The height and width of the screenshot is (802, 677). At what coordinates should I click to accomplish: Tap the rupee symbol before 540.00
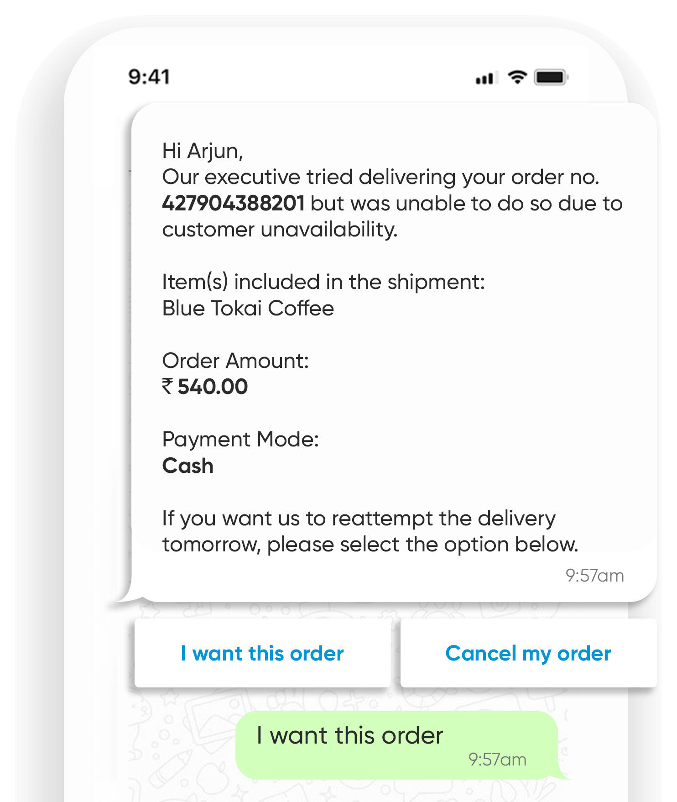point(167,387)
